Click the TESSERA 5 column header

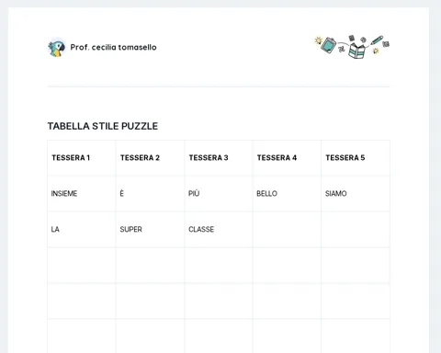356,158
